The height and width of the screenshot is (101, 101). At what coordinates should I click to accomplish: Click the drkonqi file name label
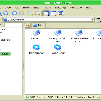click(x=37, y=38)
